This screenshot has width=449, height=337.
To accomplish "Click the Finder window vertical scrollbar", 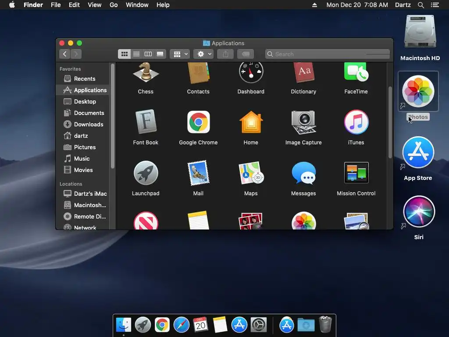I will coord(390,122).
